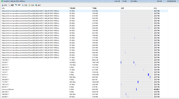179x99 pixels.
Task: Click the 1.90 MB download amount cell
Action: pyautogui.click(x=95, y=55)
